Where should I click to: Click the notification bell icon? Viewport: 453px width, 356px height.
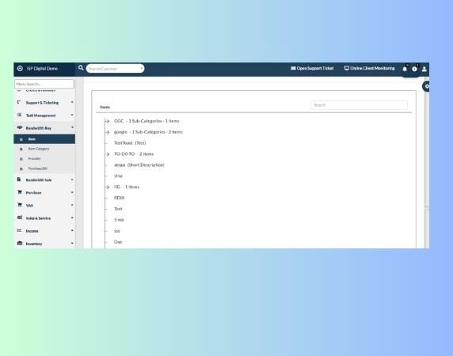[x=405, y=69]
